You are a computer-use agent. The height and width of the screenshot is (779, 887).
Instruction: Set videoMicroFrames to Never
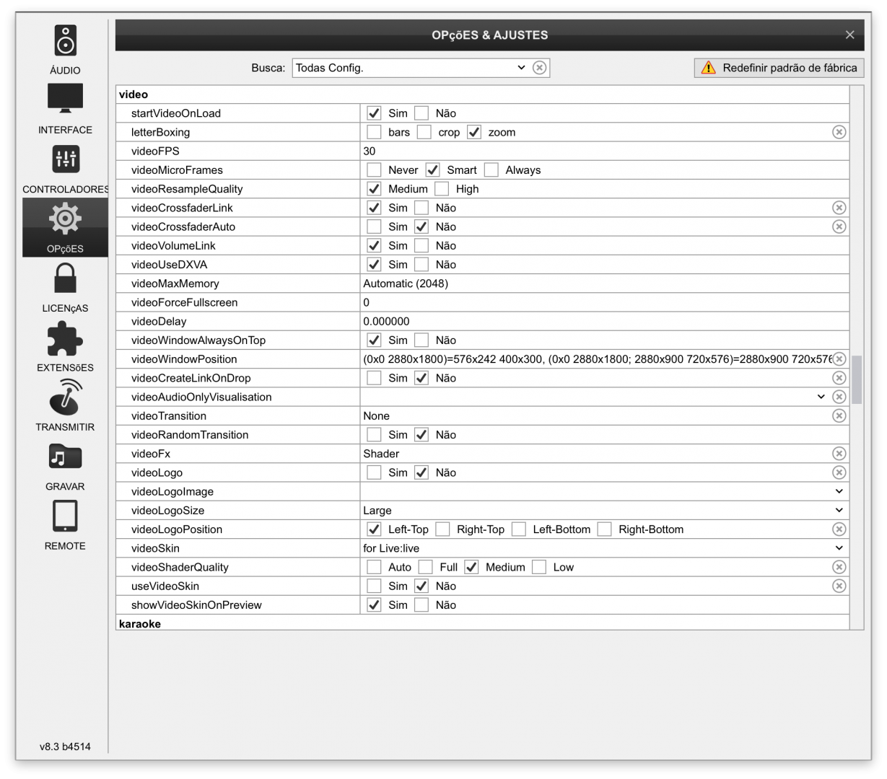tap(374, 170)
